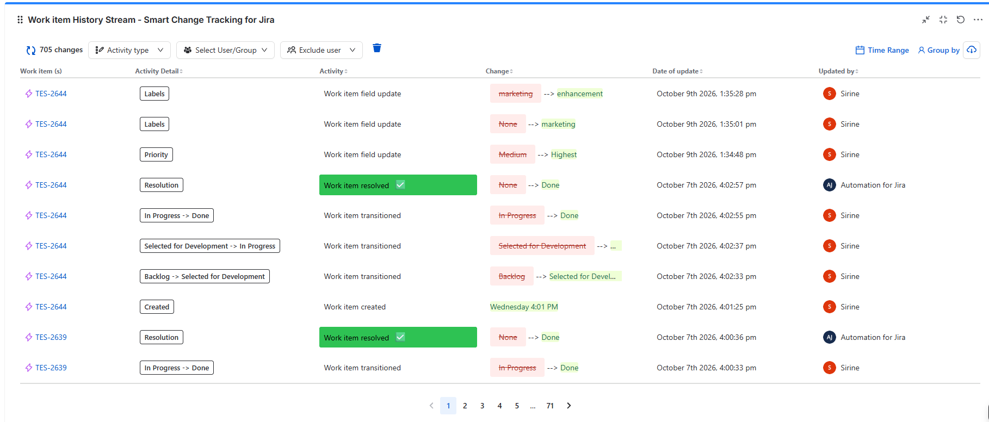The image size is (989, 422).
Task: Click the refresh changes icon beside 705 changes
Action: [x=31, y=50]
